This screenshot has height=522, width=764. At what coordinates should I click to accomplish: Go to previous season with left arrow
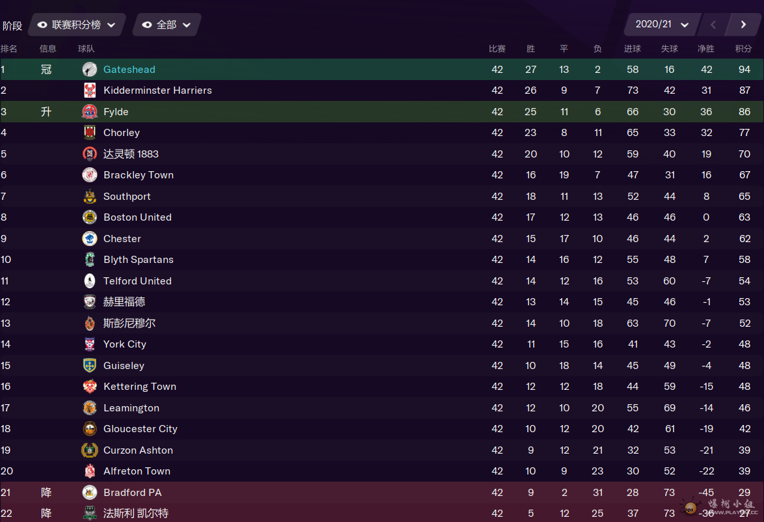[x=713, y=24]
